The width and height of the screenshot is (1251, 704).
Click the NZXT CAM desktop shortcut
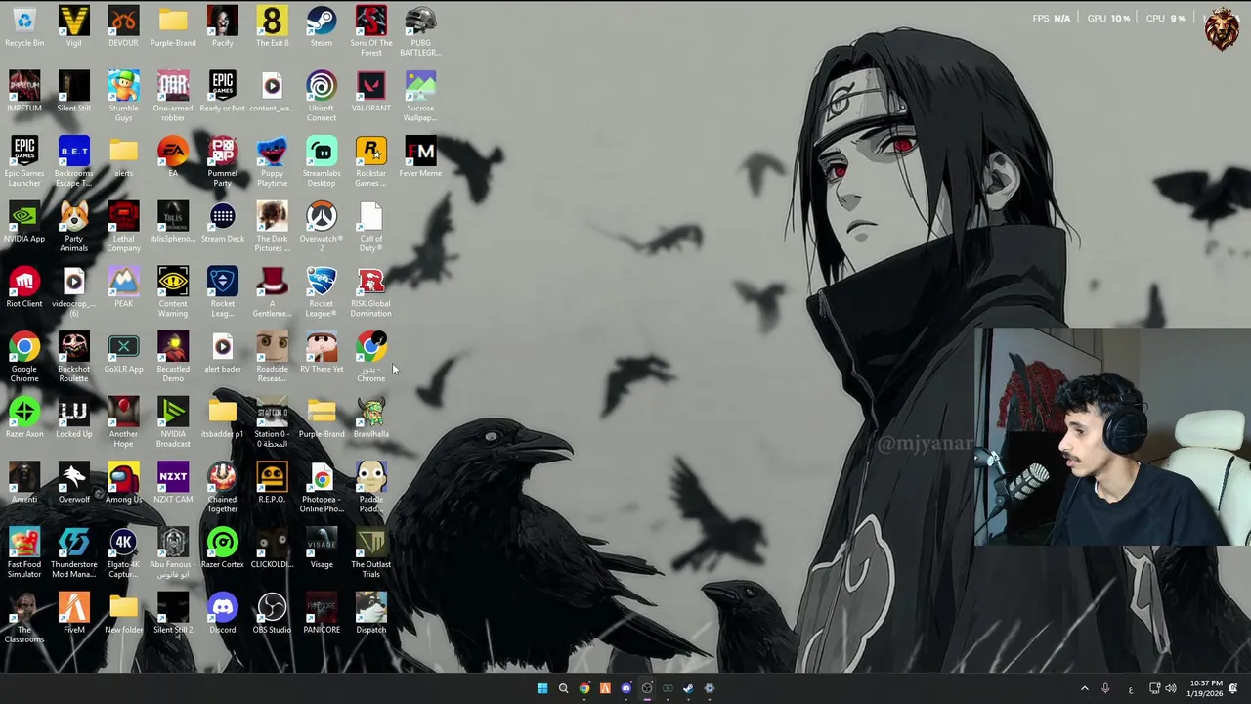coord(173,484)
